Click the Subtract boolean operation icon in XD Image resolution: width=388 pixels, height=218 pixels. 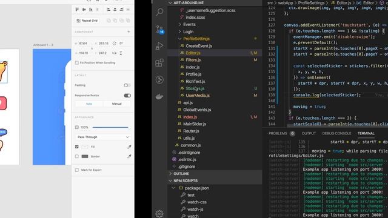[115, 21]
